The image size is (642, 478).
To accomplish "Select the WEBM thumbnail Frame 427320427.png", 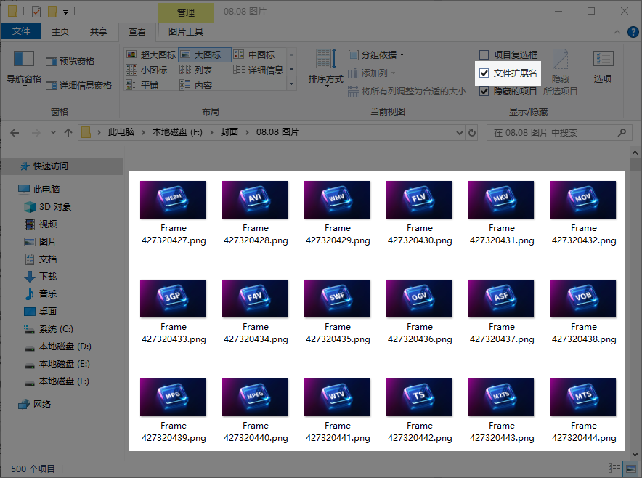I will tap(173, 213).
